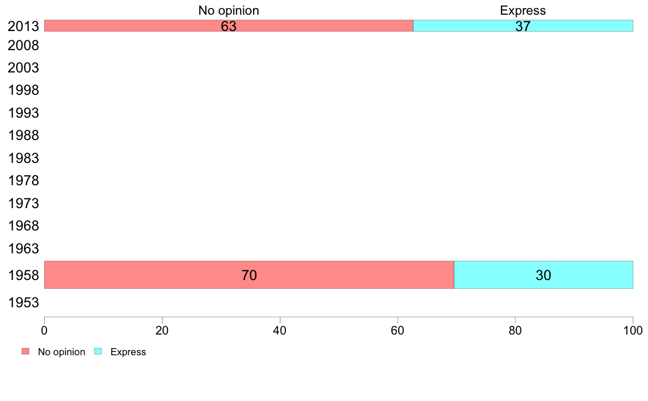Select the 1953 year axis label

tap(23, 303)
